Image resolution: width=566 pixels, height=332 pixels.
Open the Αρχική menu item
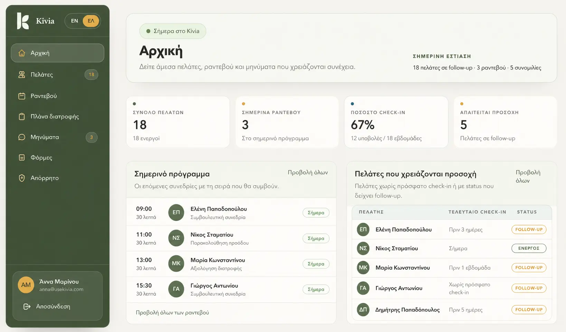click(x=57, y=53)
